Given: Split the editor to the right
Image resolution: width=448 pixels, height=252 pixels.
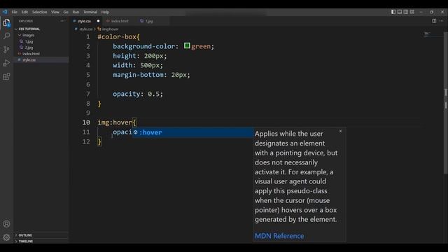Looking at the screenshot, I should click(434, 21).
